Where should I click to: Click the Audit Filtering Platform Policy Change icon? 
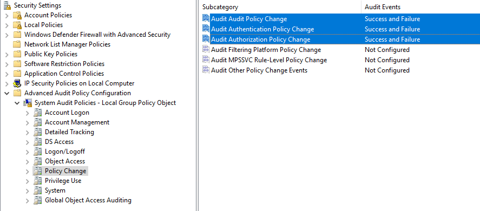point(206,50)
